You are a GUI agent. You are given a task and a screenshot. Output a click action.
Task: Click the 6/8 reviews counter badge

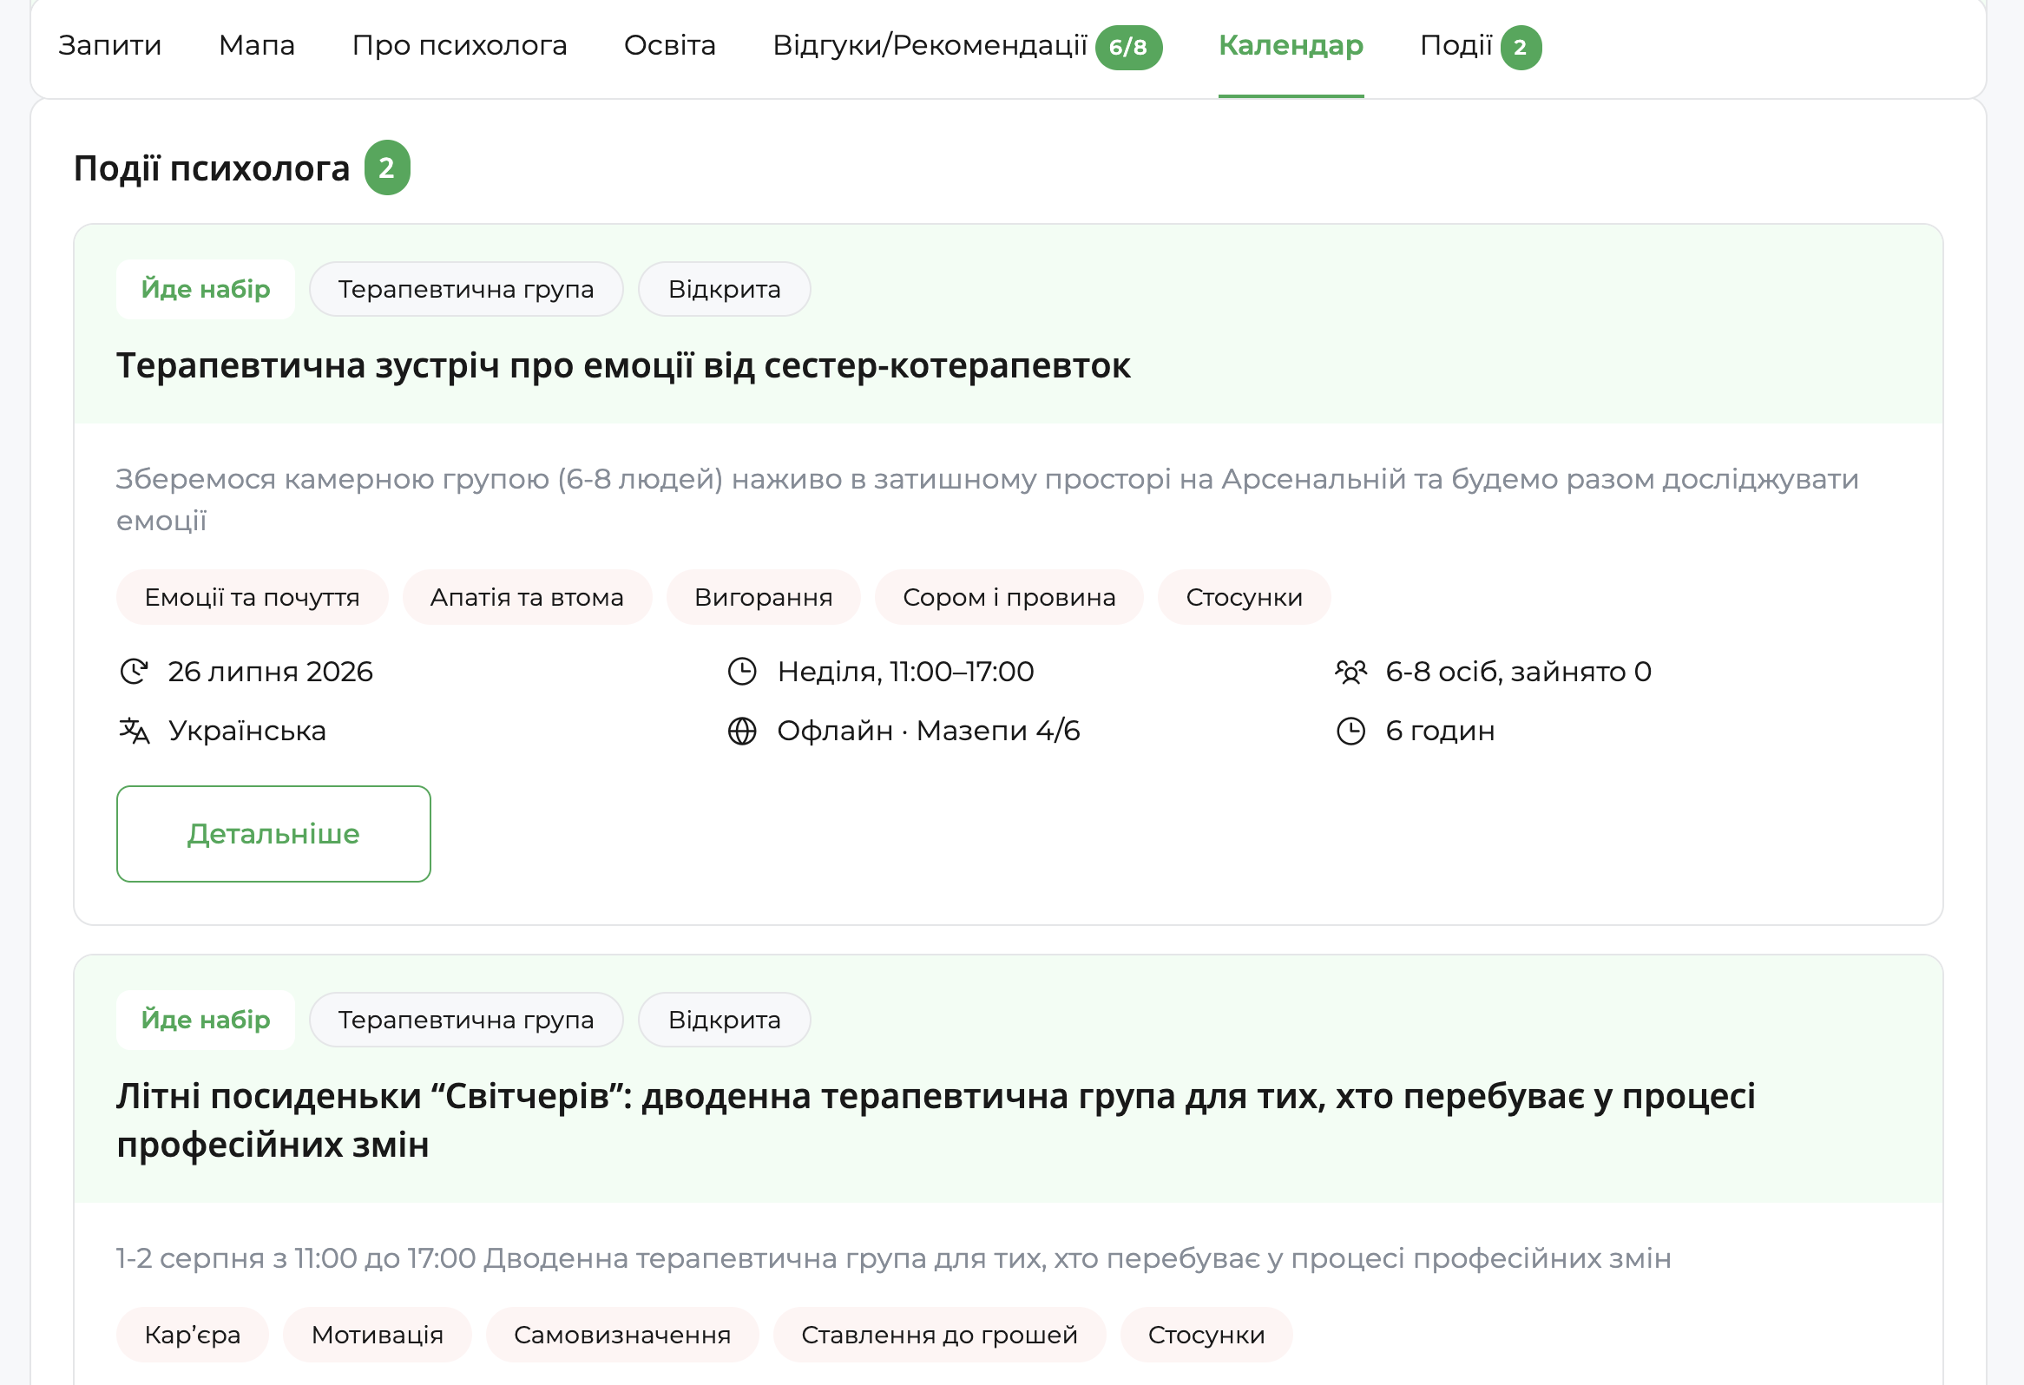point(1128,47)
